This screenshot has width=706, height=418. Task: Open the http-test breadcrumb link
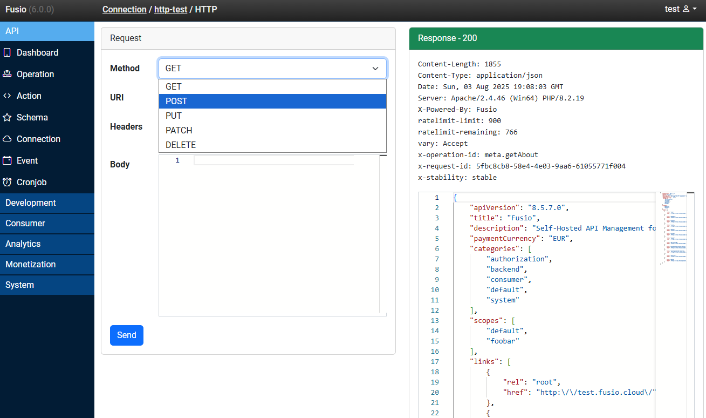170,9
